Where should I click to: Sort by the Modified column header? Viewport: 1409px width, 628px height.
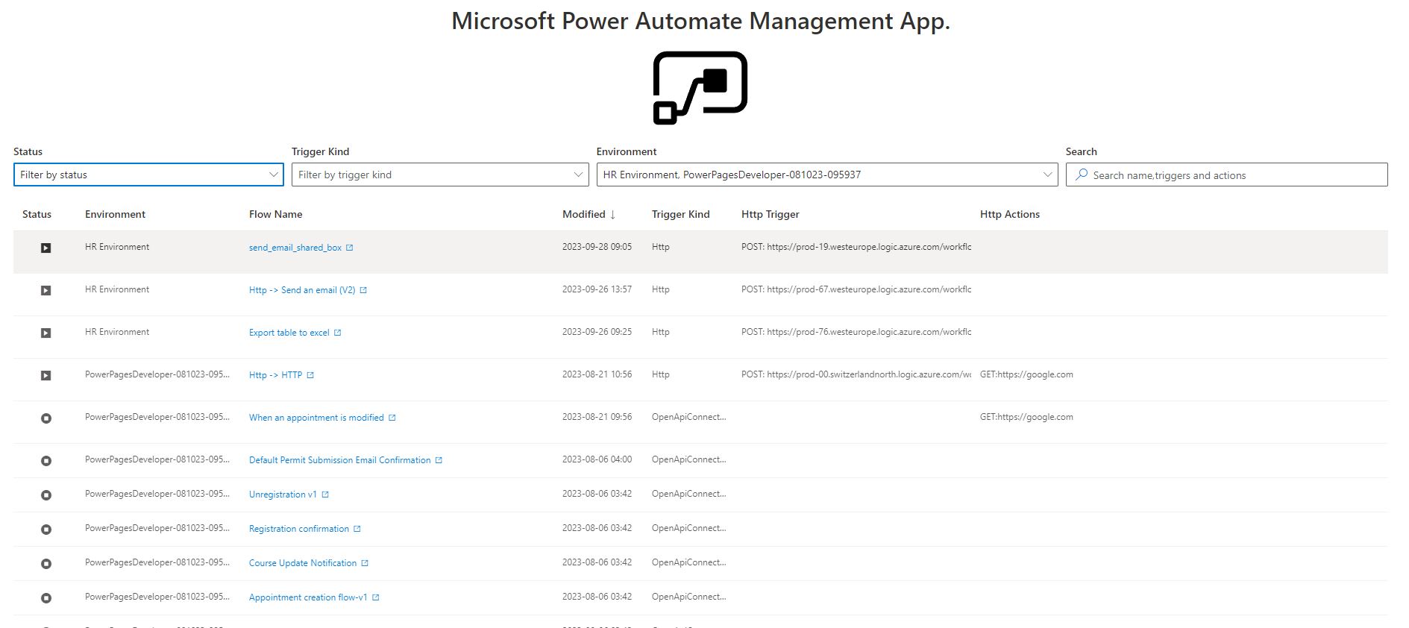coord(584,214)
